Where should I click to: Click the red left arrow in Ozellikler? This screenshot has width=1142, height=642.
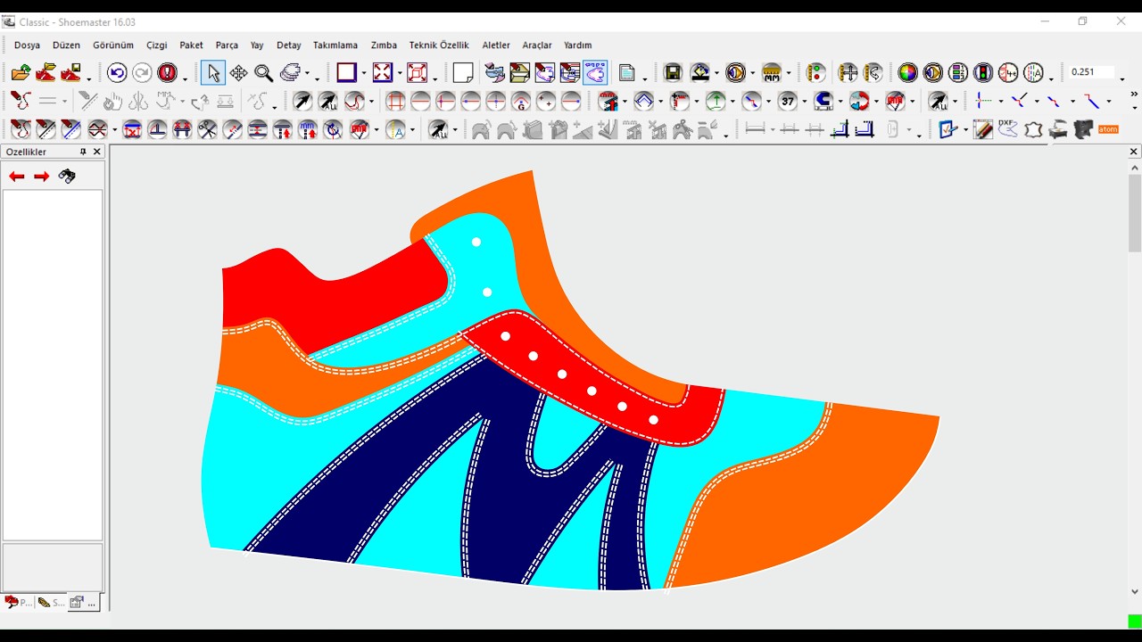click(16, 177)
